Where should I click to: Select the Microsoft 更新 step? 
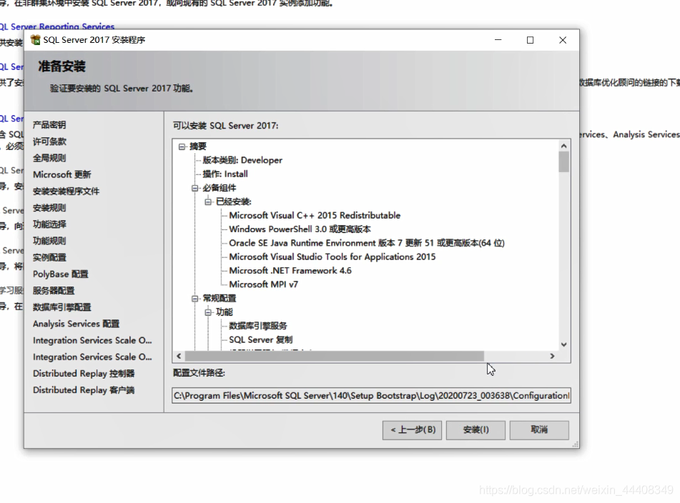(x=62, y=174)
